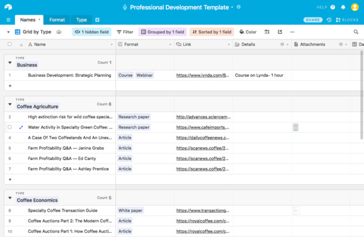The image size is (364, 237).
Task: Select 'Business Development: Strategic Planning' cell
Action: click(69, 75)
